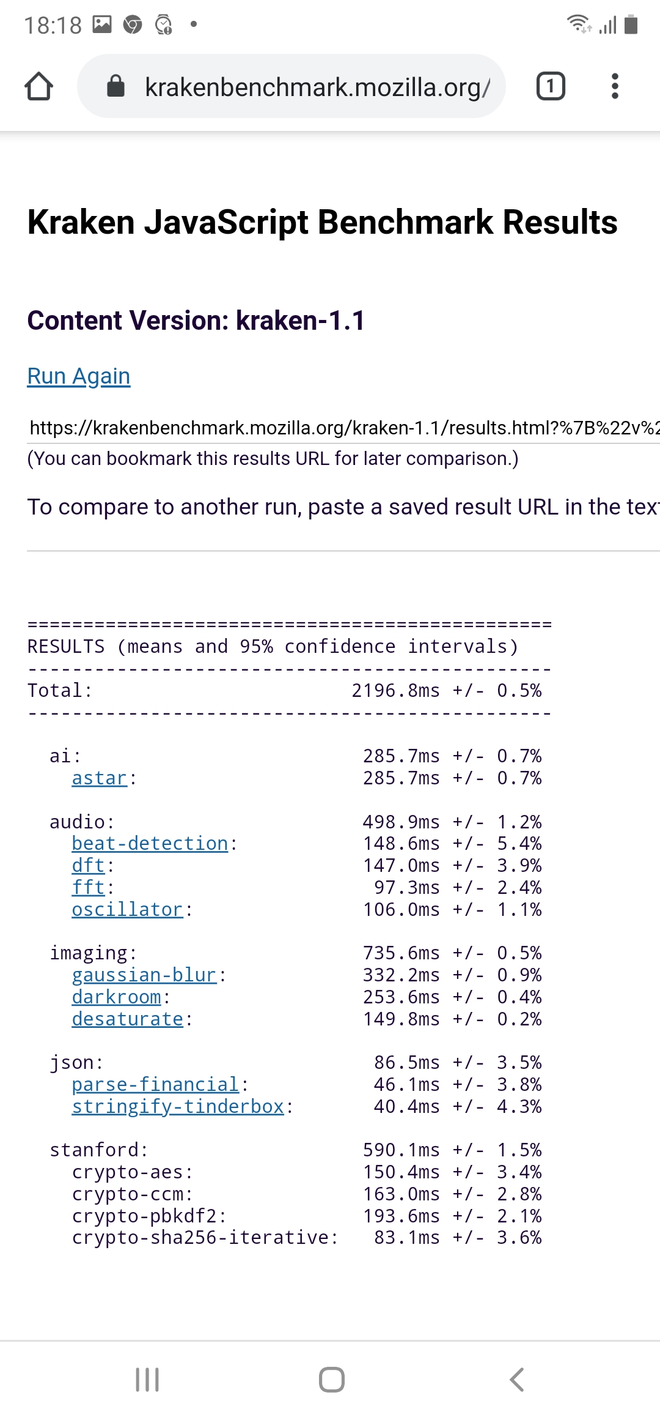Open Chrome three-dot overflow menu
This screenshot has height=1417, width=660.
pyautogui.click(x=615, y=86)
